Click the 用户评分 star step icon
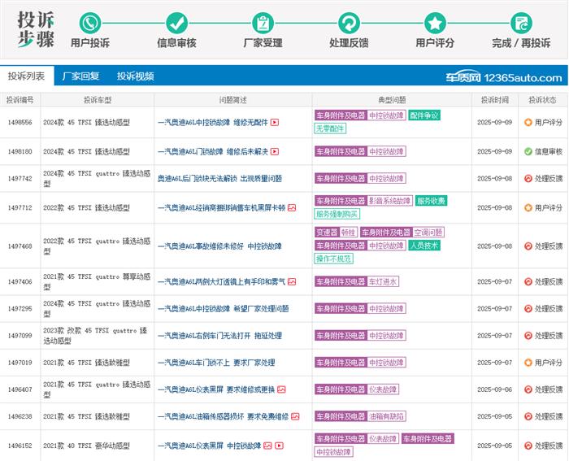Image resolution: width=569 pixels, height=461 pixels. pyautogui.click(x=435, y=23)
